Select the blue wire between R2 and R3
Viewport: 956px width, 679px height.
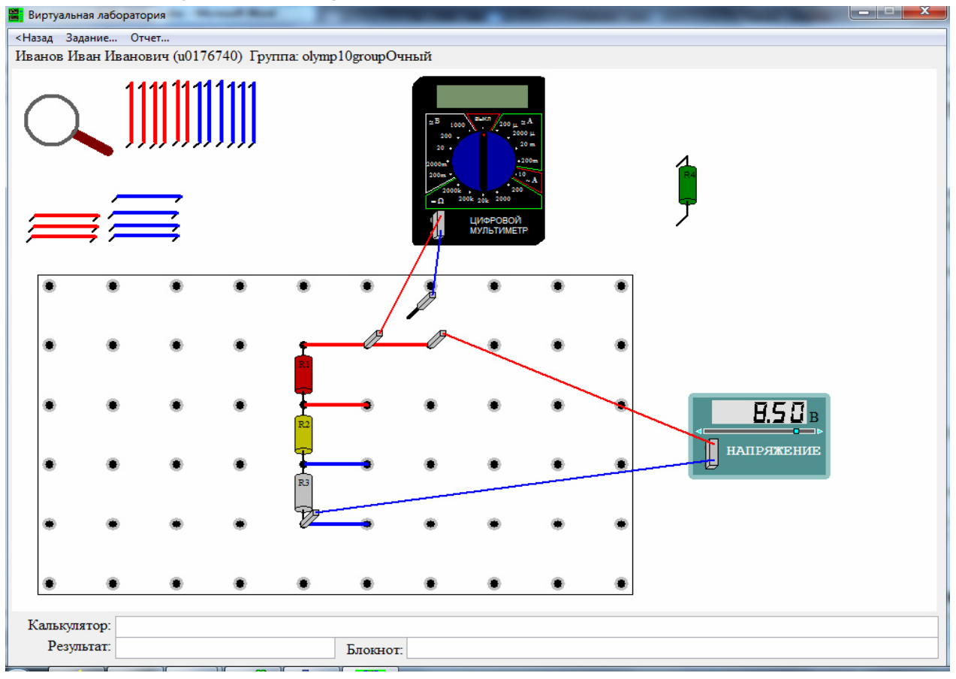tap(335, 464)
